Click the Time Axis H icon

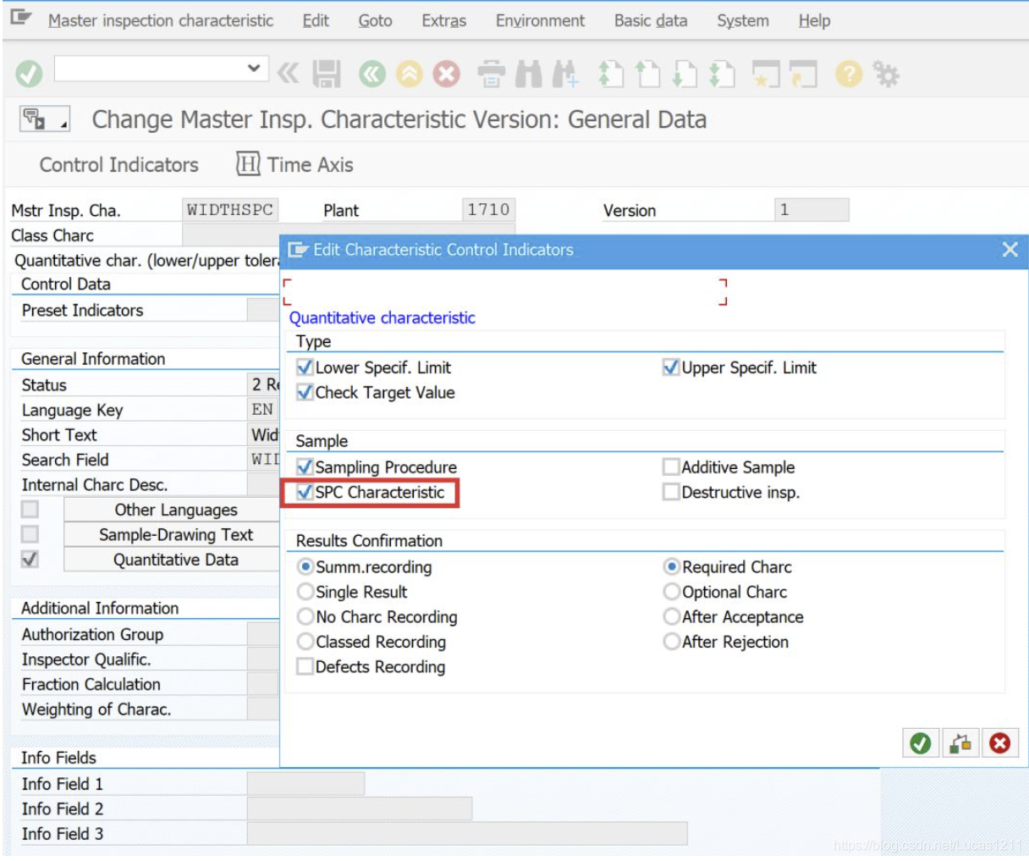pyautogui.click(x=248, y=164)
